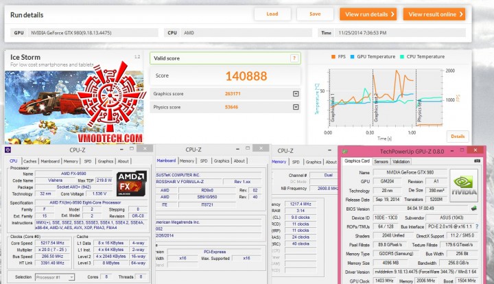494x284 pixels.
Task: Select the CPU tab in the CPU-Z processor window
Action: 13,161
